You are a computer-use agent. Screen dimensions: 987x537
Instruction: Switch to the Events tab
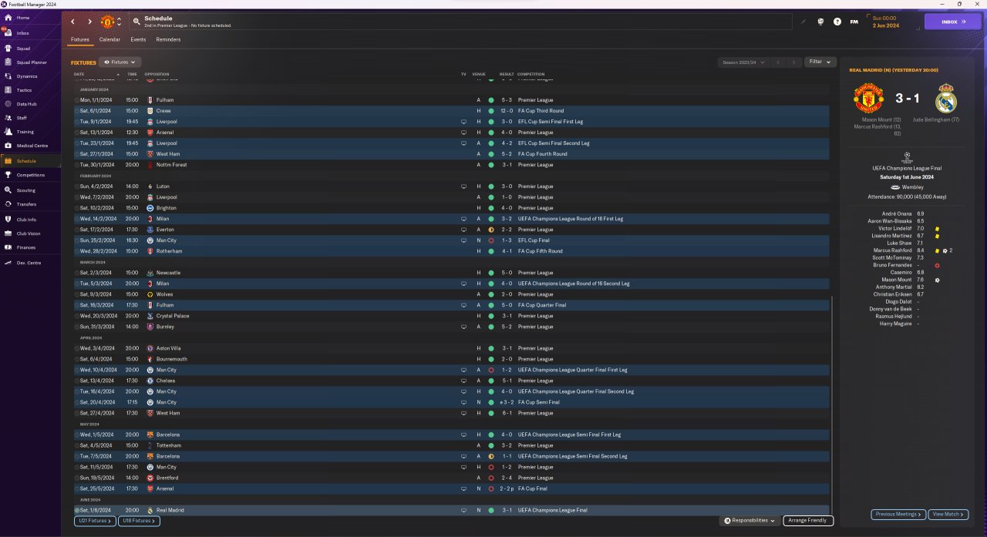tap(138, 39)
